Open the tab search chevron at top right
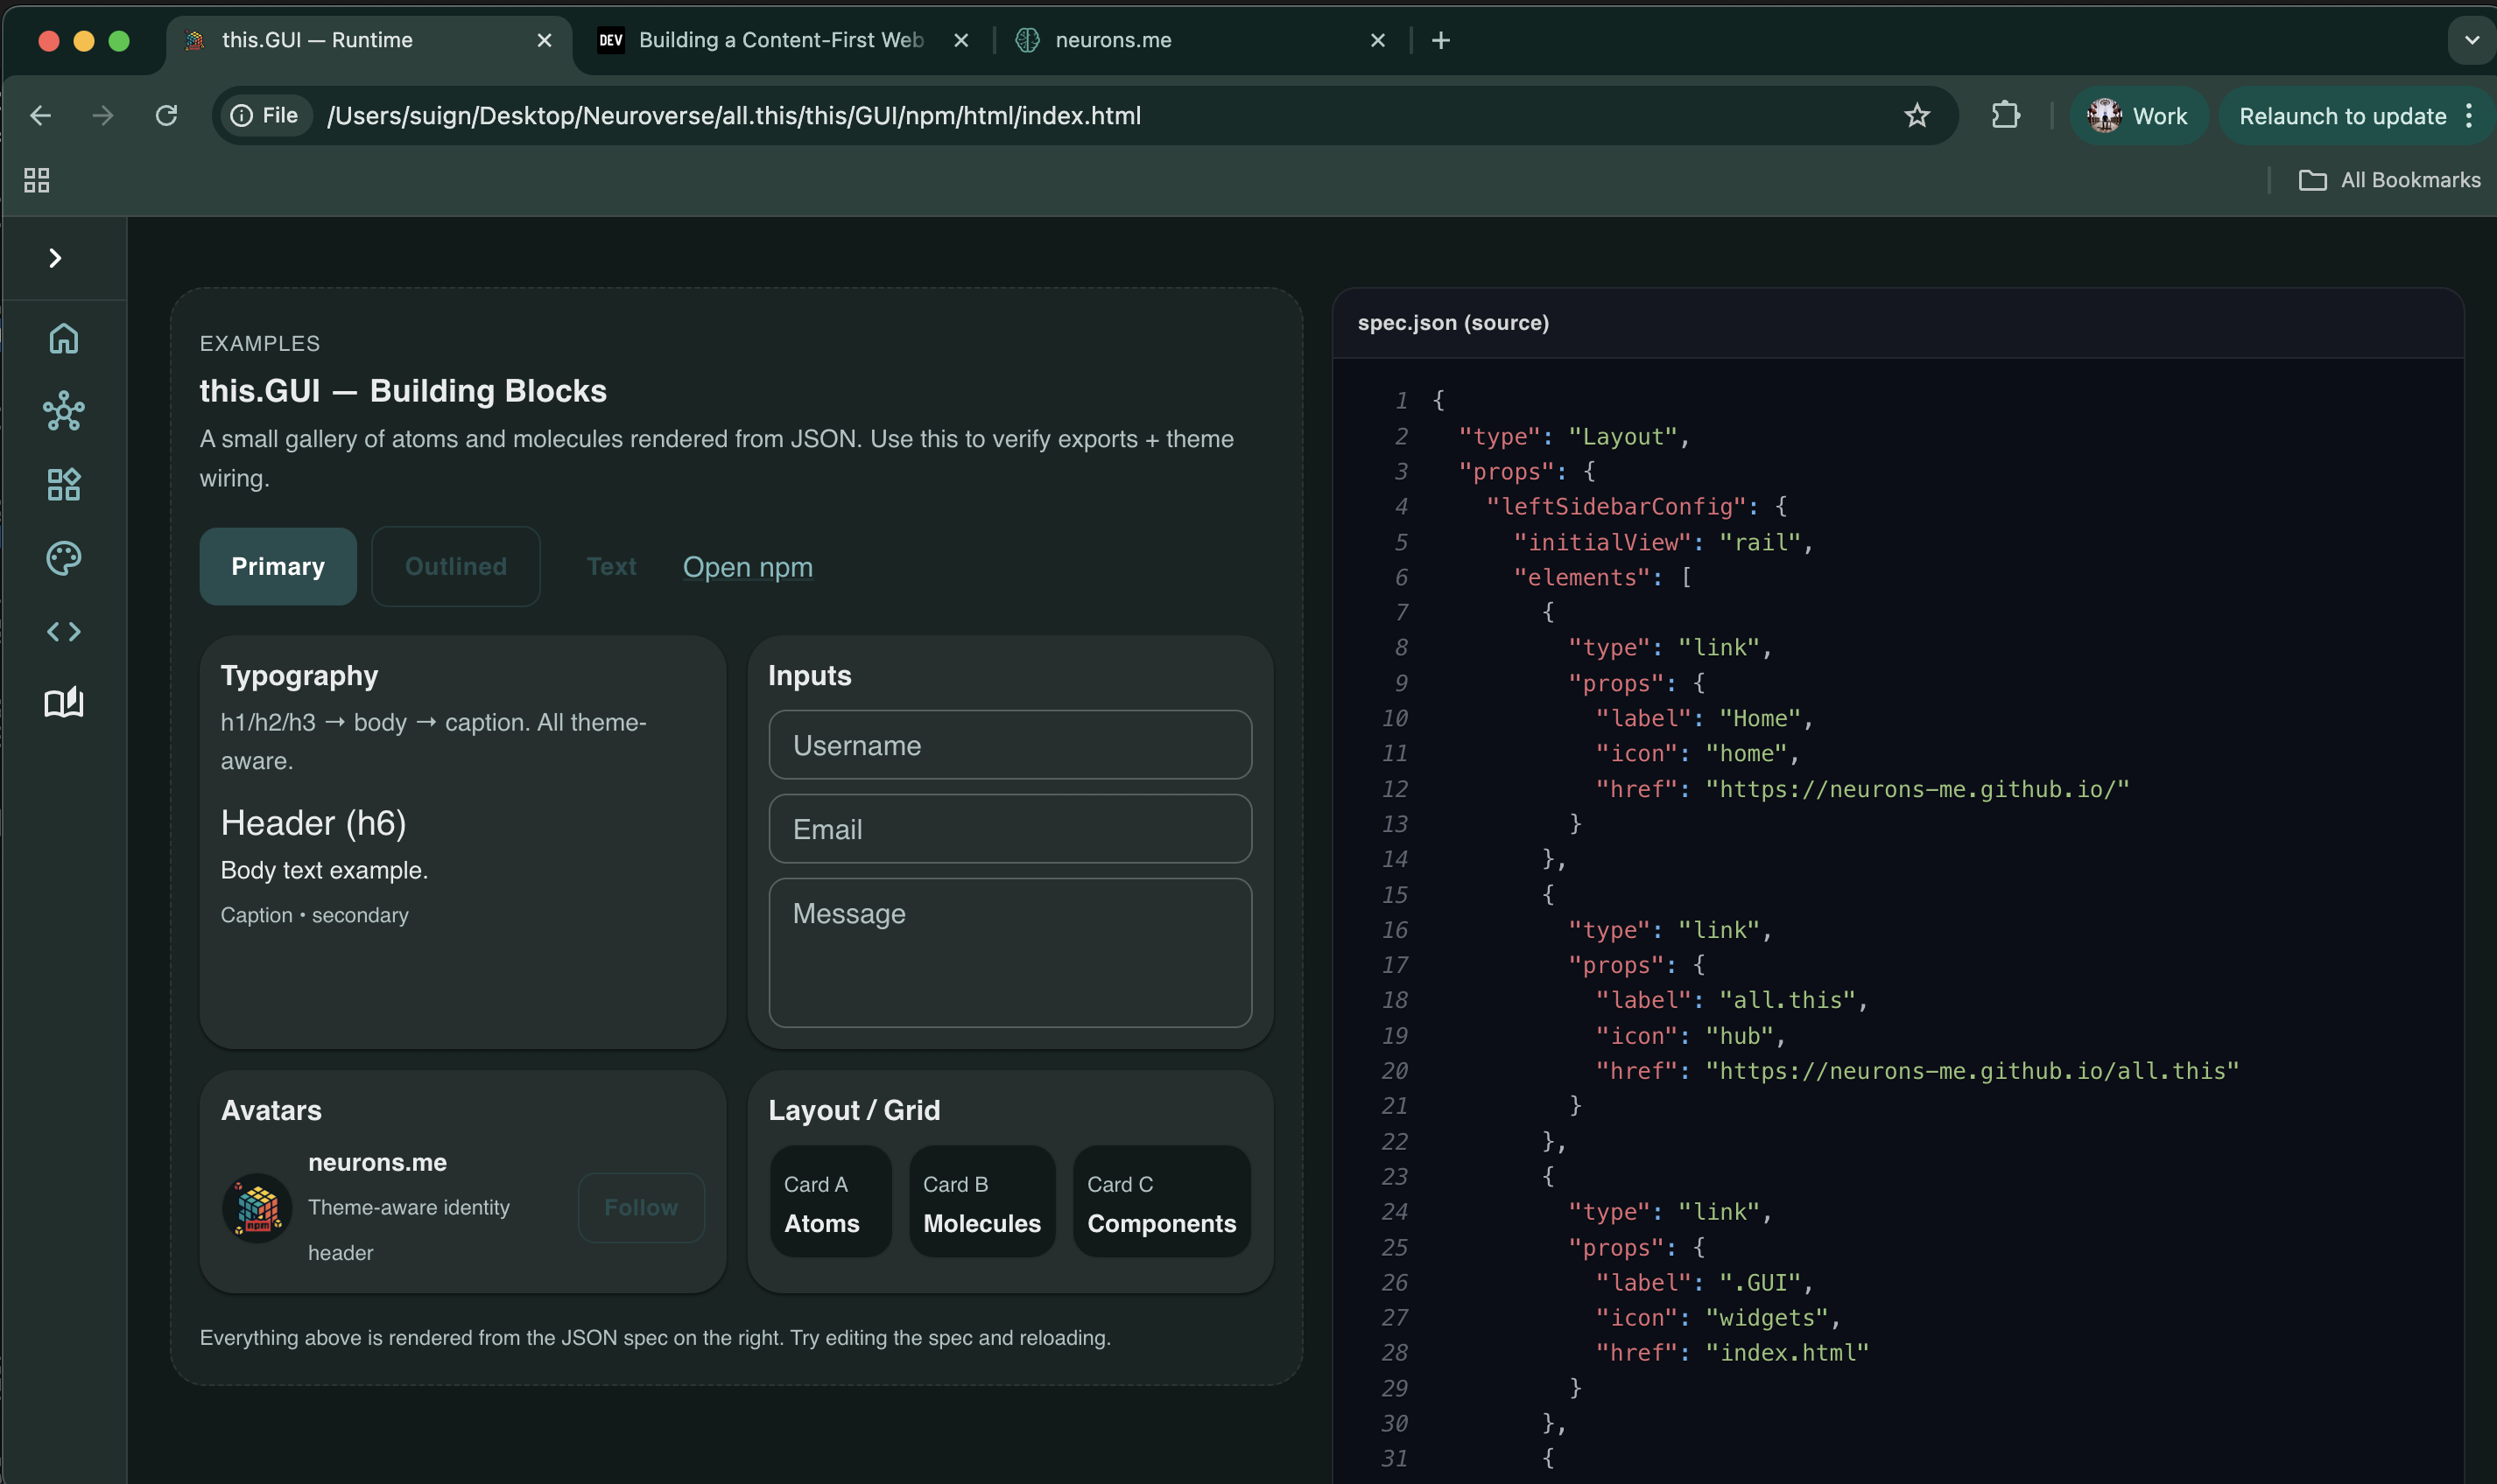 2469,40
